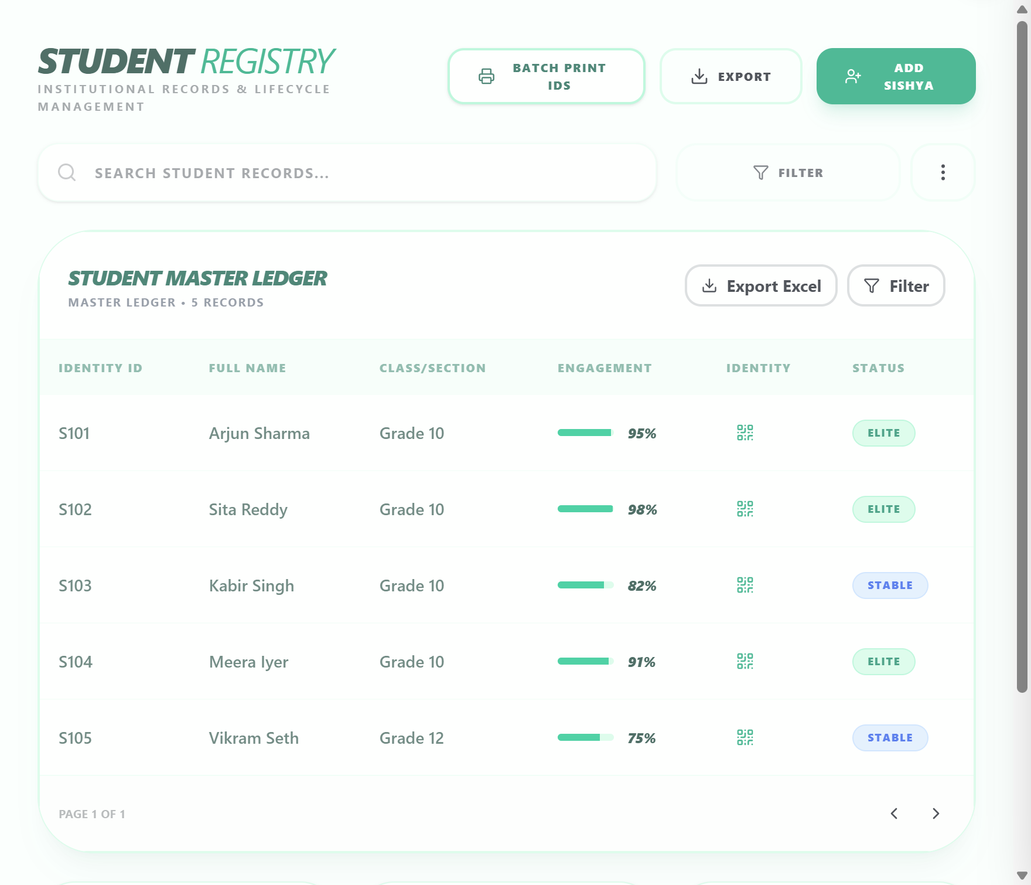Select the S104 identity ID cell
1031x885 pixels.
click(76, 662)
